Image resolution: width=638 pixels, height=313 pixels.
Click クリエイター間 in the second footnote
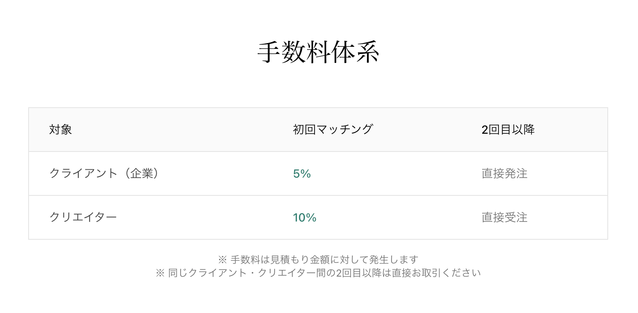292,273
